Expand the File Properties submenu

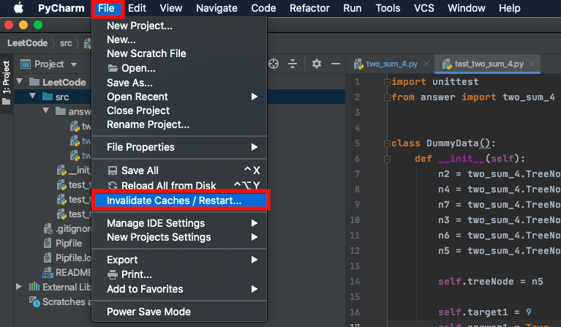[179, 147]
